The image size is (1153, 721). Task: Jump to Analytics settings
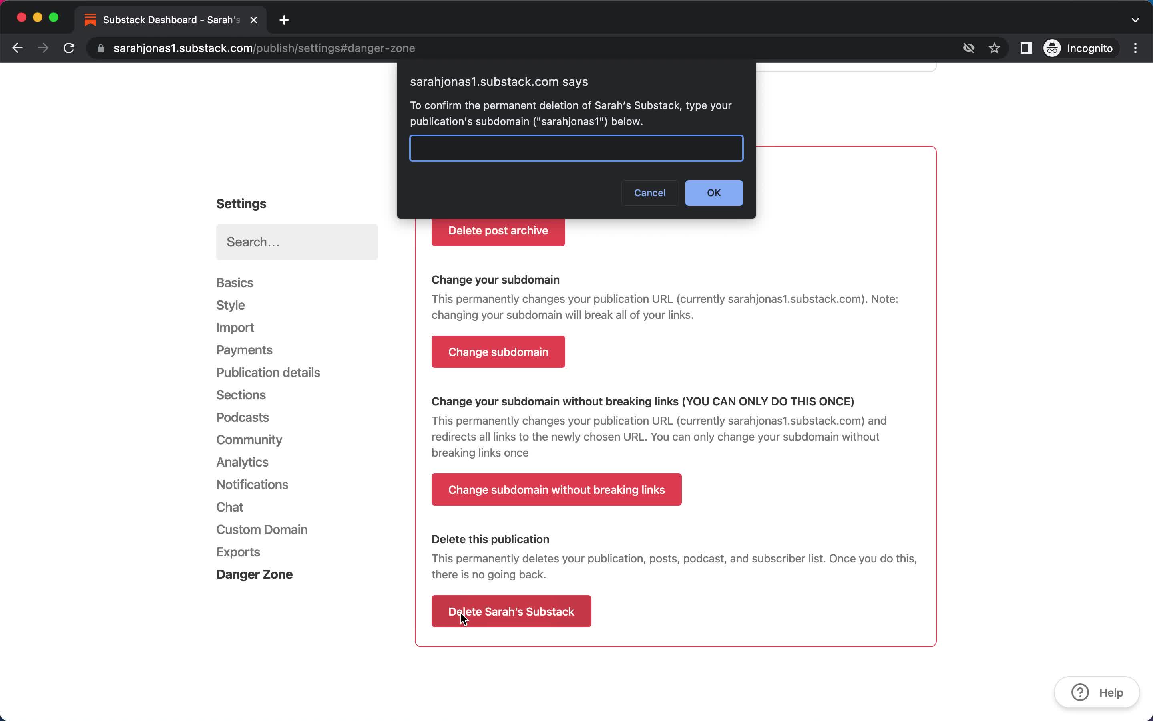coord(242,462)
